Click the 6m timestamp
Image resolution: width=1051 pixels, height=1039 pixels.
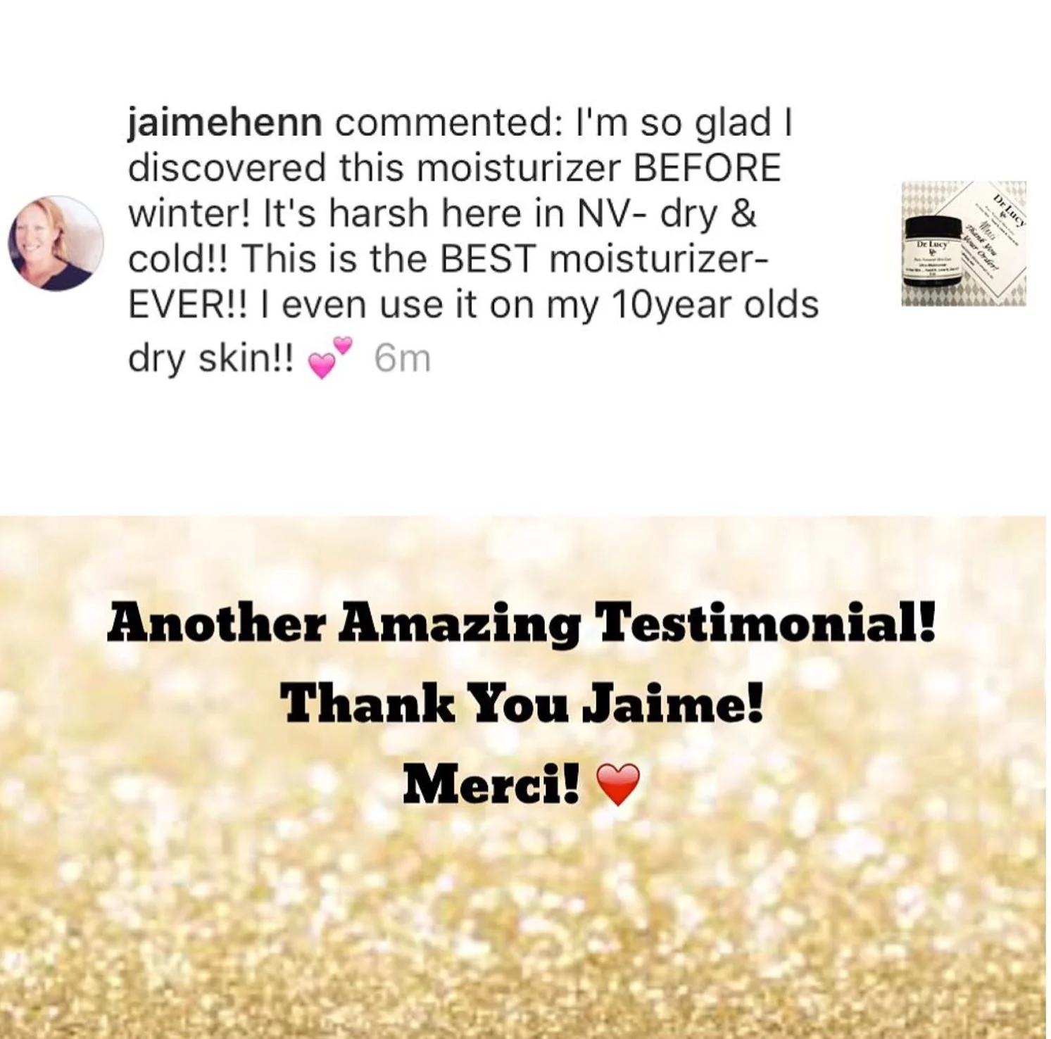pos(401,359)
